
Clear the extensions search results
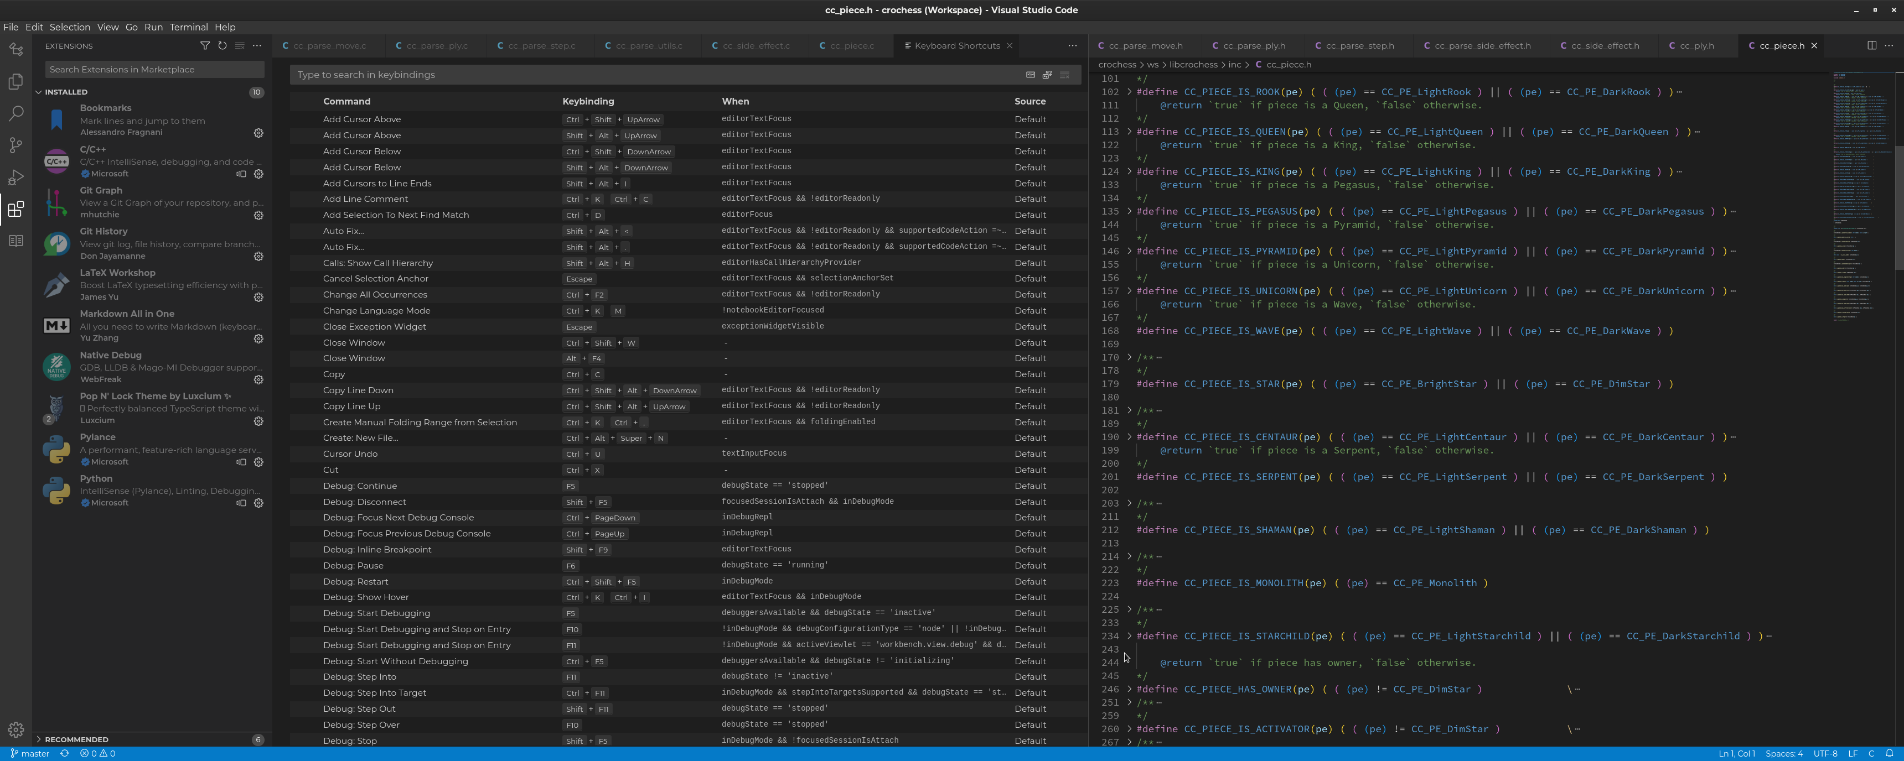(x=240, y=46)
